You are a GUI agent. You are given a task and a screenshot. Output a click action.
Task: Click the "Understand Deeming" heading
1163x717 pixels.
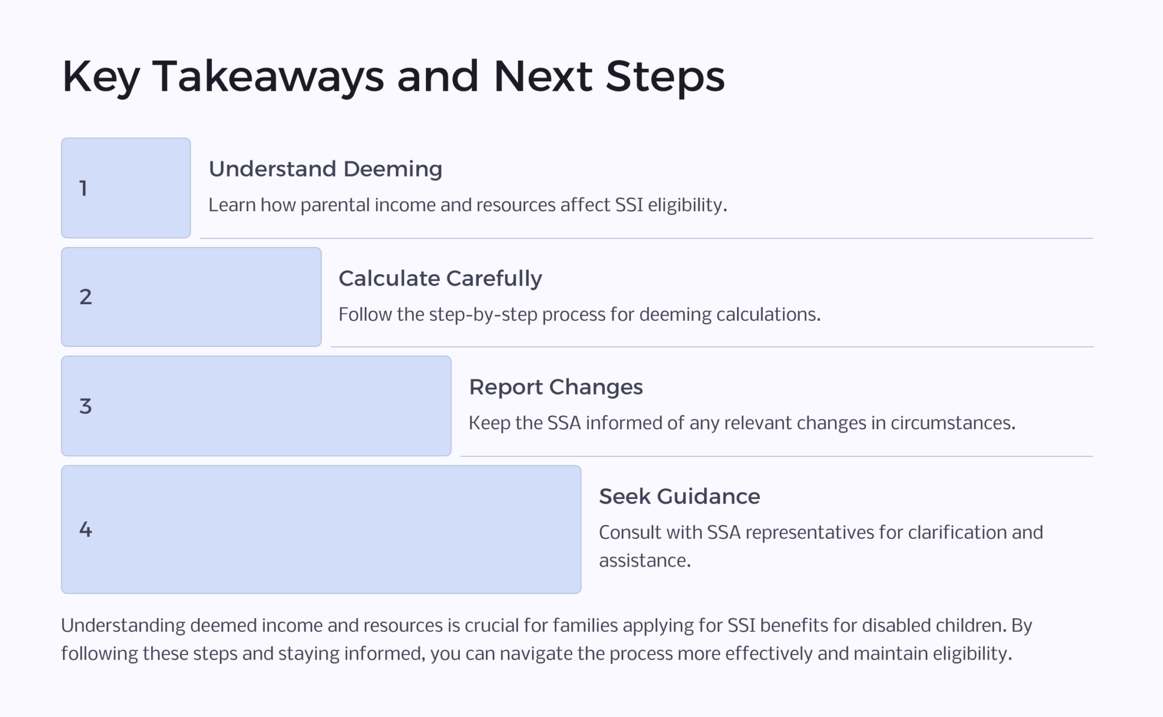[325, 169]
